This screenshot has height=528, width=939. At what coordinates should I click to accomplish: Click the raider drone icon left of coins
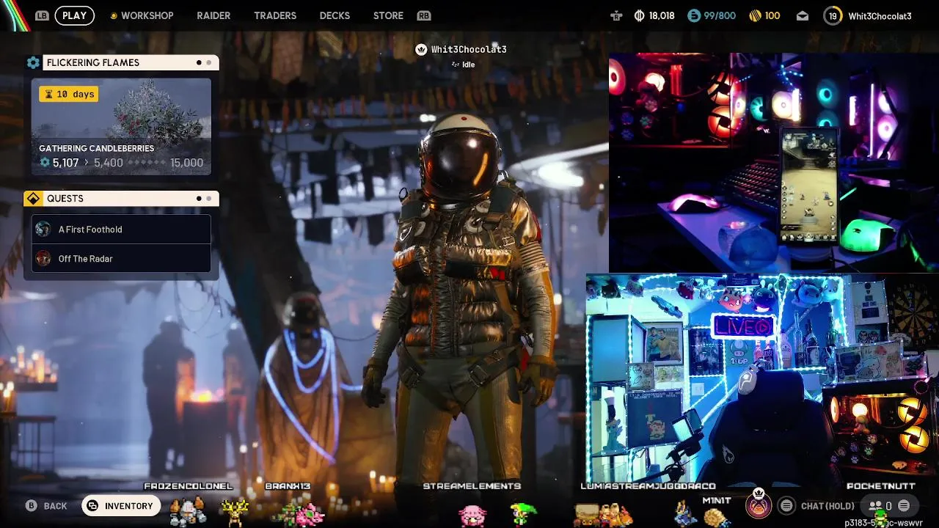[615, 15]
